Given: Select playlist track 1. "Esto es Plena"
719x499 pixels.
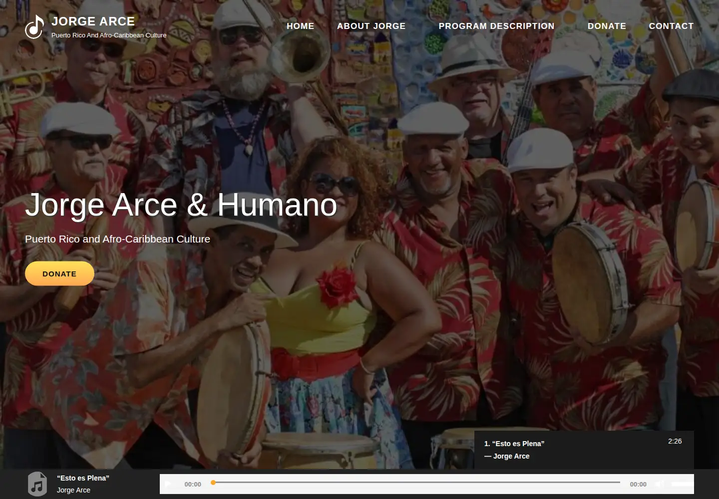Looking at the screenshot, I should 514,444.
